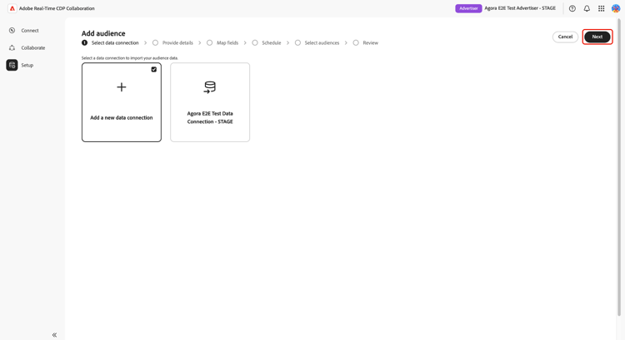Click the Cancel button
625x340 pixels.
[x=565, y=37]
